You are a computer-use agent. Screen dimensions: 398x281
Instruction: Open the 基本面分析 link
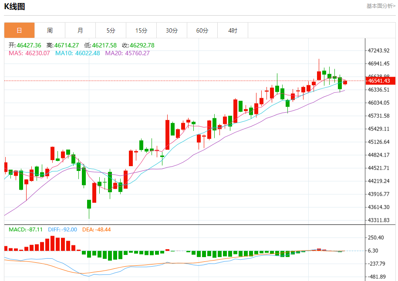[381, 6]
